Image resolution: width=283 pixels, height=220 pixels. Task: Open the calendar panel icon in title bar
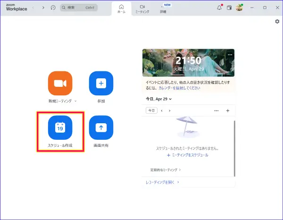229,8
